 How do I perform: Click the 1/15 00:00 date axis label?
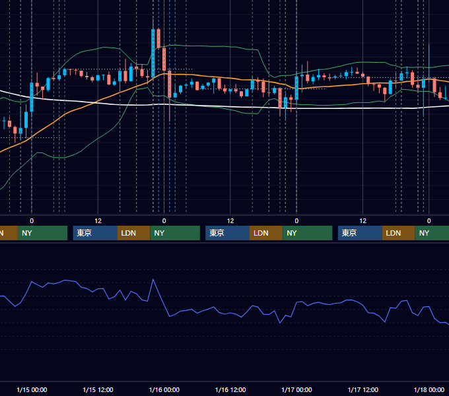(x=32, y=389)
